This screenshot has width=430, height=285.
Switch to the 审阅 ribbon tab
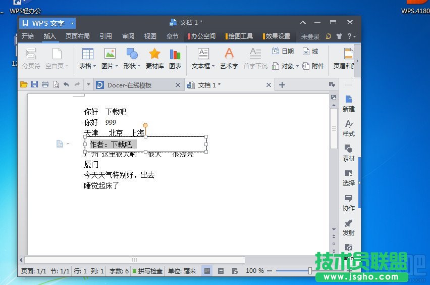(x=128, y=36)
